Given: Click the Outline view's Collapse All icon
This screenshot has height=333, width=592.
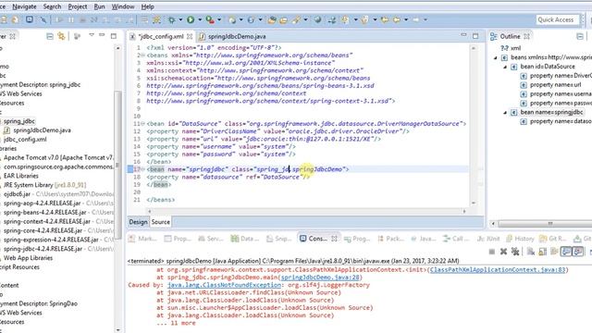Looking at the screenshot, I should pos(580,36).
